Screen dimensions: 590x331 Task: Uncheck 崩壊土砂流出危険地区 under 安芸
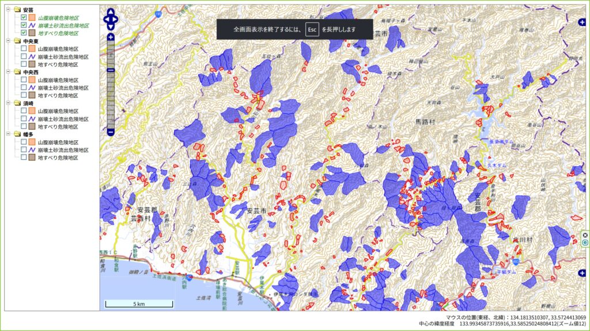pyautogui.click(x=24, y=25)
